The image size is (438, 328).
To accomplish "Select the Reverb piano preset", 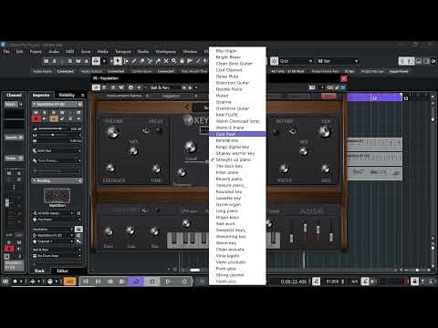I will pyautogui.click(x=237, y=179).
